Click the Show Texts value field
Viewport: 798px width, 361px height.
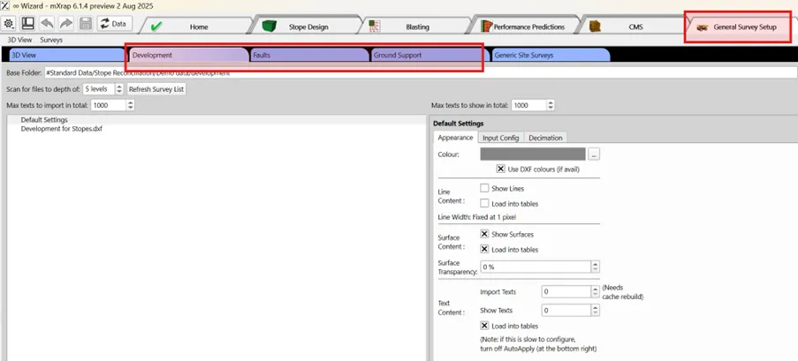click(x=566, y=310)
